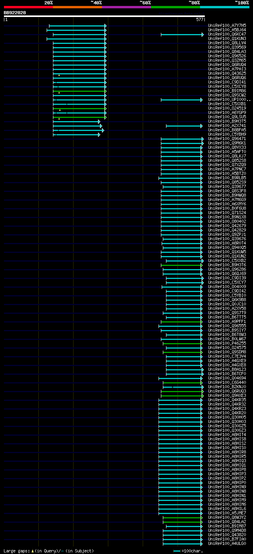253x554 pixels.
Task: Click label UniRef100_Q39677
Action: [x=227, y=187]
